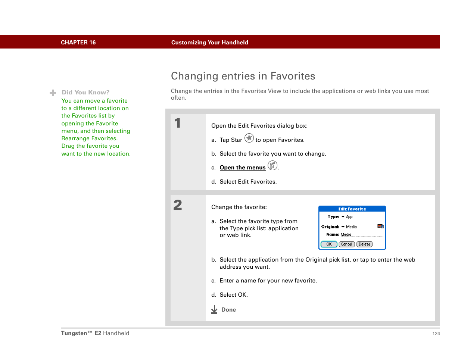
Task: Click the 'Done' label text
Action: point(228,310)
